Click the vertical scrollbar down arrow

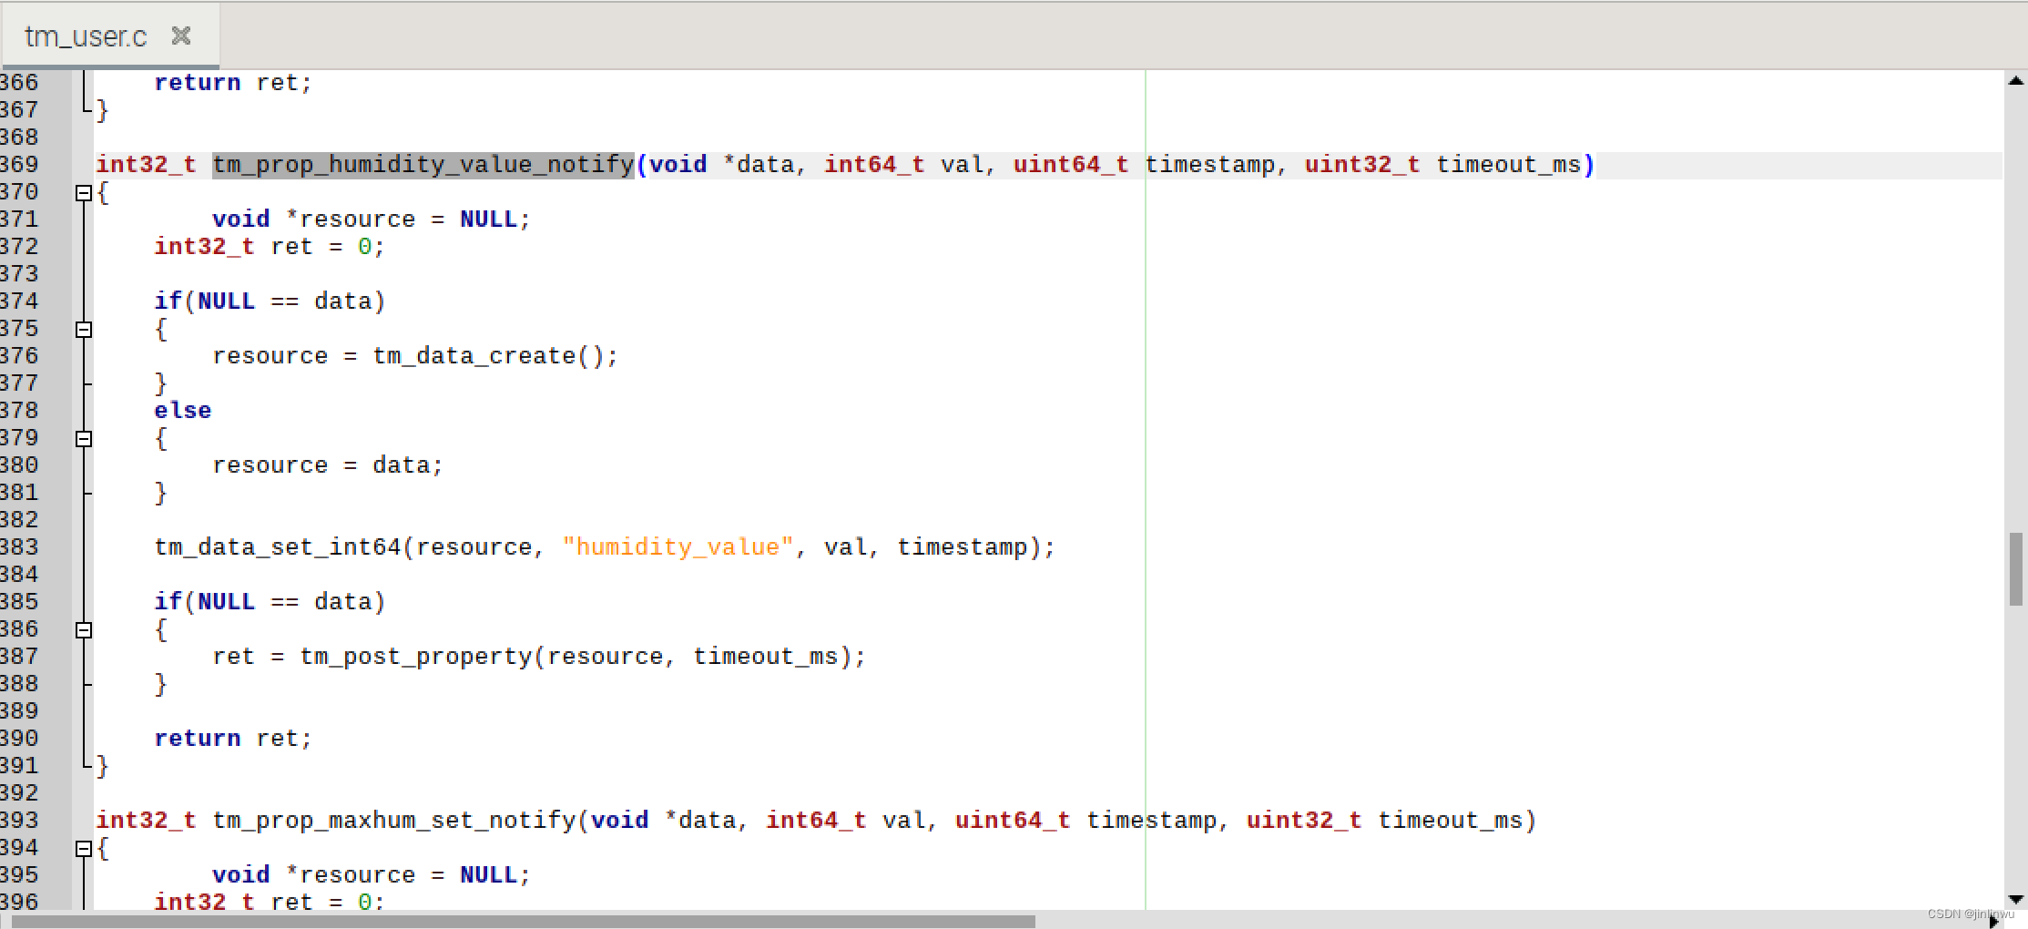(2016, 899)
